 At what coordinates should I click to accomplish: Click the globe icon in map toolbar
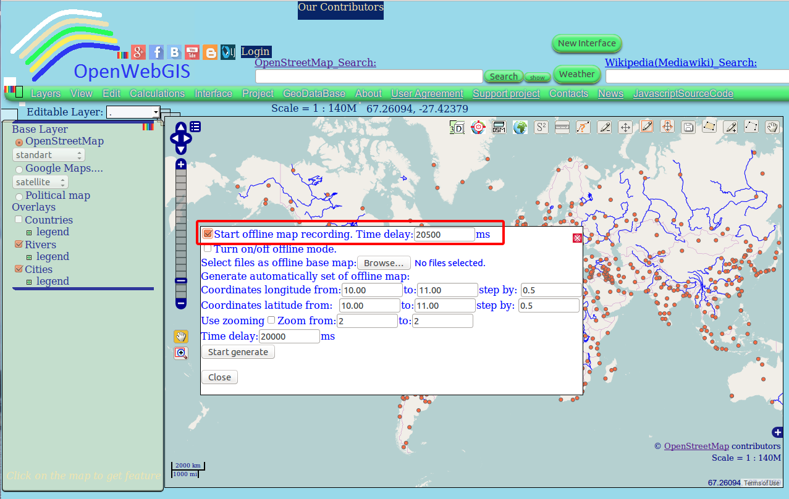(520, 127)
